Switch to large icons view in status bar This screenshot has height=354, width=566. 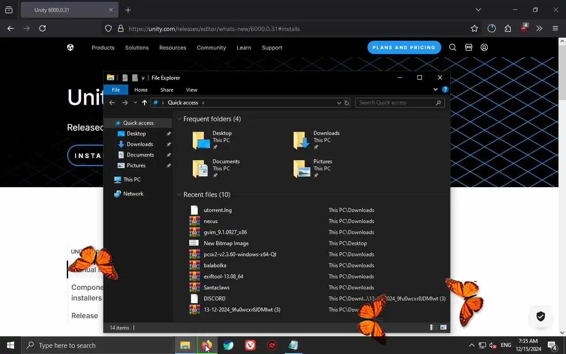point(444,327)
